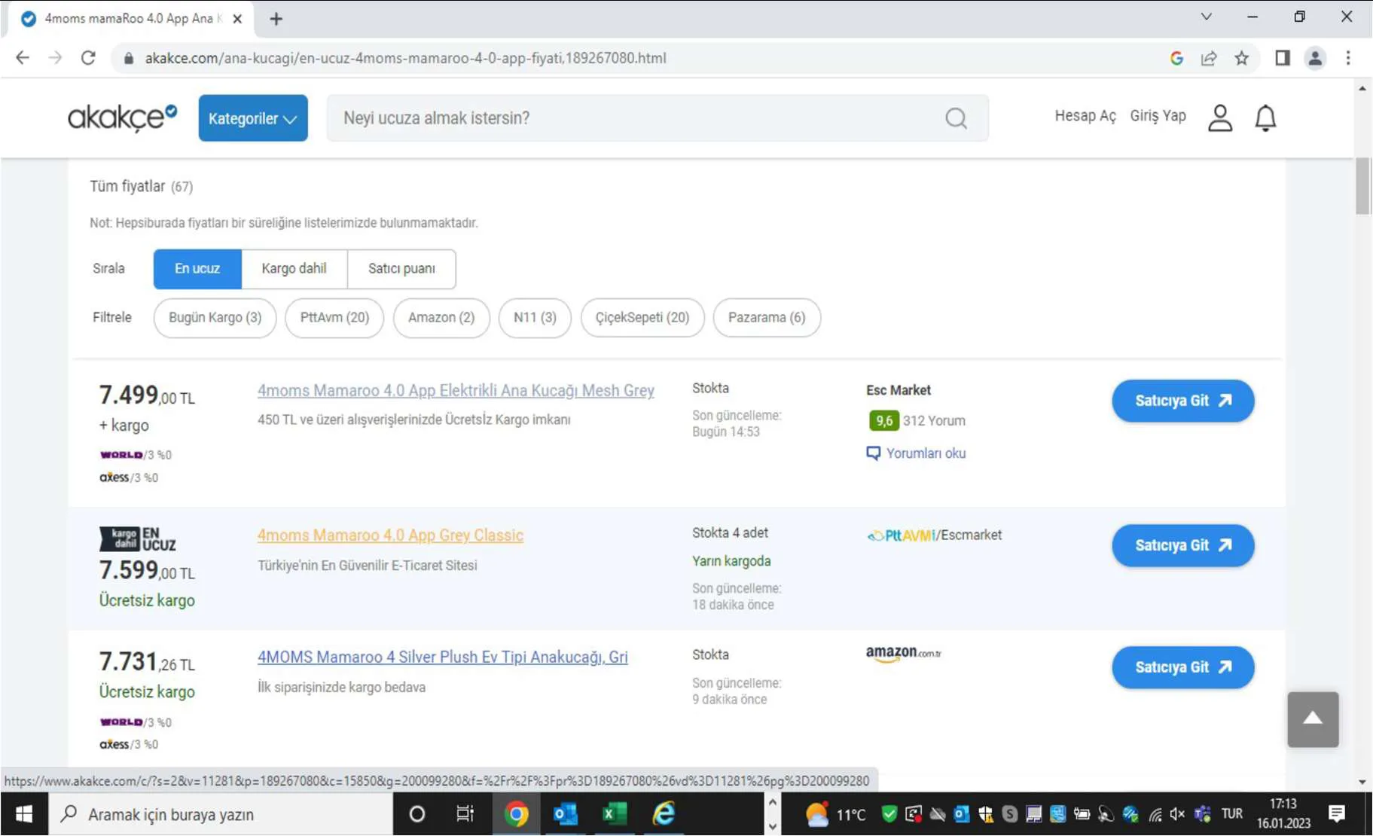Image resolution: width=1373 pixels, height=836 pixels.
Task: Switch to Chrome on the taskbar
Action: coord(516,814)
